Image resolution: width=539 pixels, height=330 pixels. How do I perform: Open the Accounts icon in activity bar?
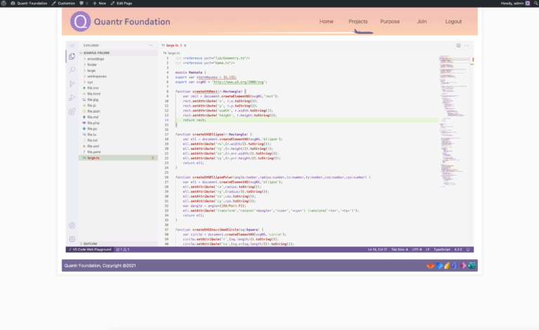[x=72, y=226]
